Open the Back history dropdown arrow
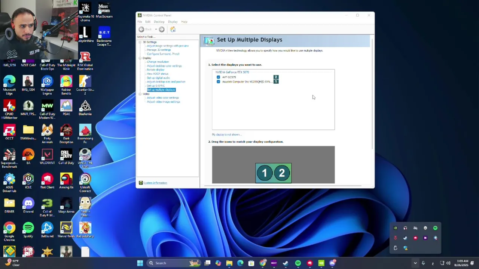This screenshot has height=269, width=479. point(156,30)
